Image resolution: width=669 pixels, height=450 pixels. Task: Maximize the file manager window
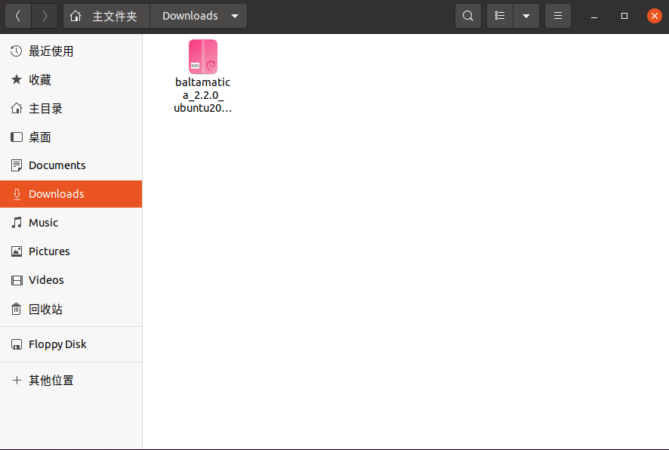pyautogui.click(x=624, y=16)
